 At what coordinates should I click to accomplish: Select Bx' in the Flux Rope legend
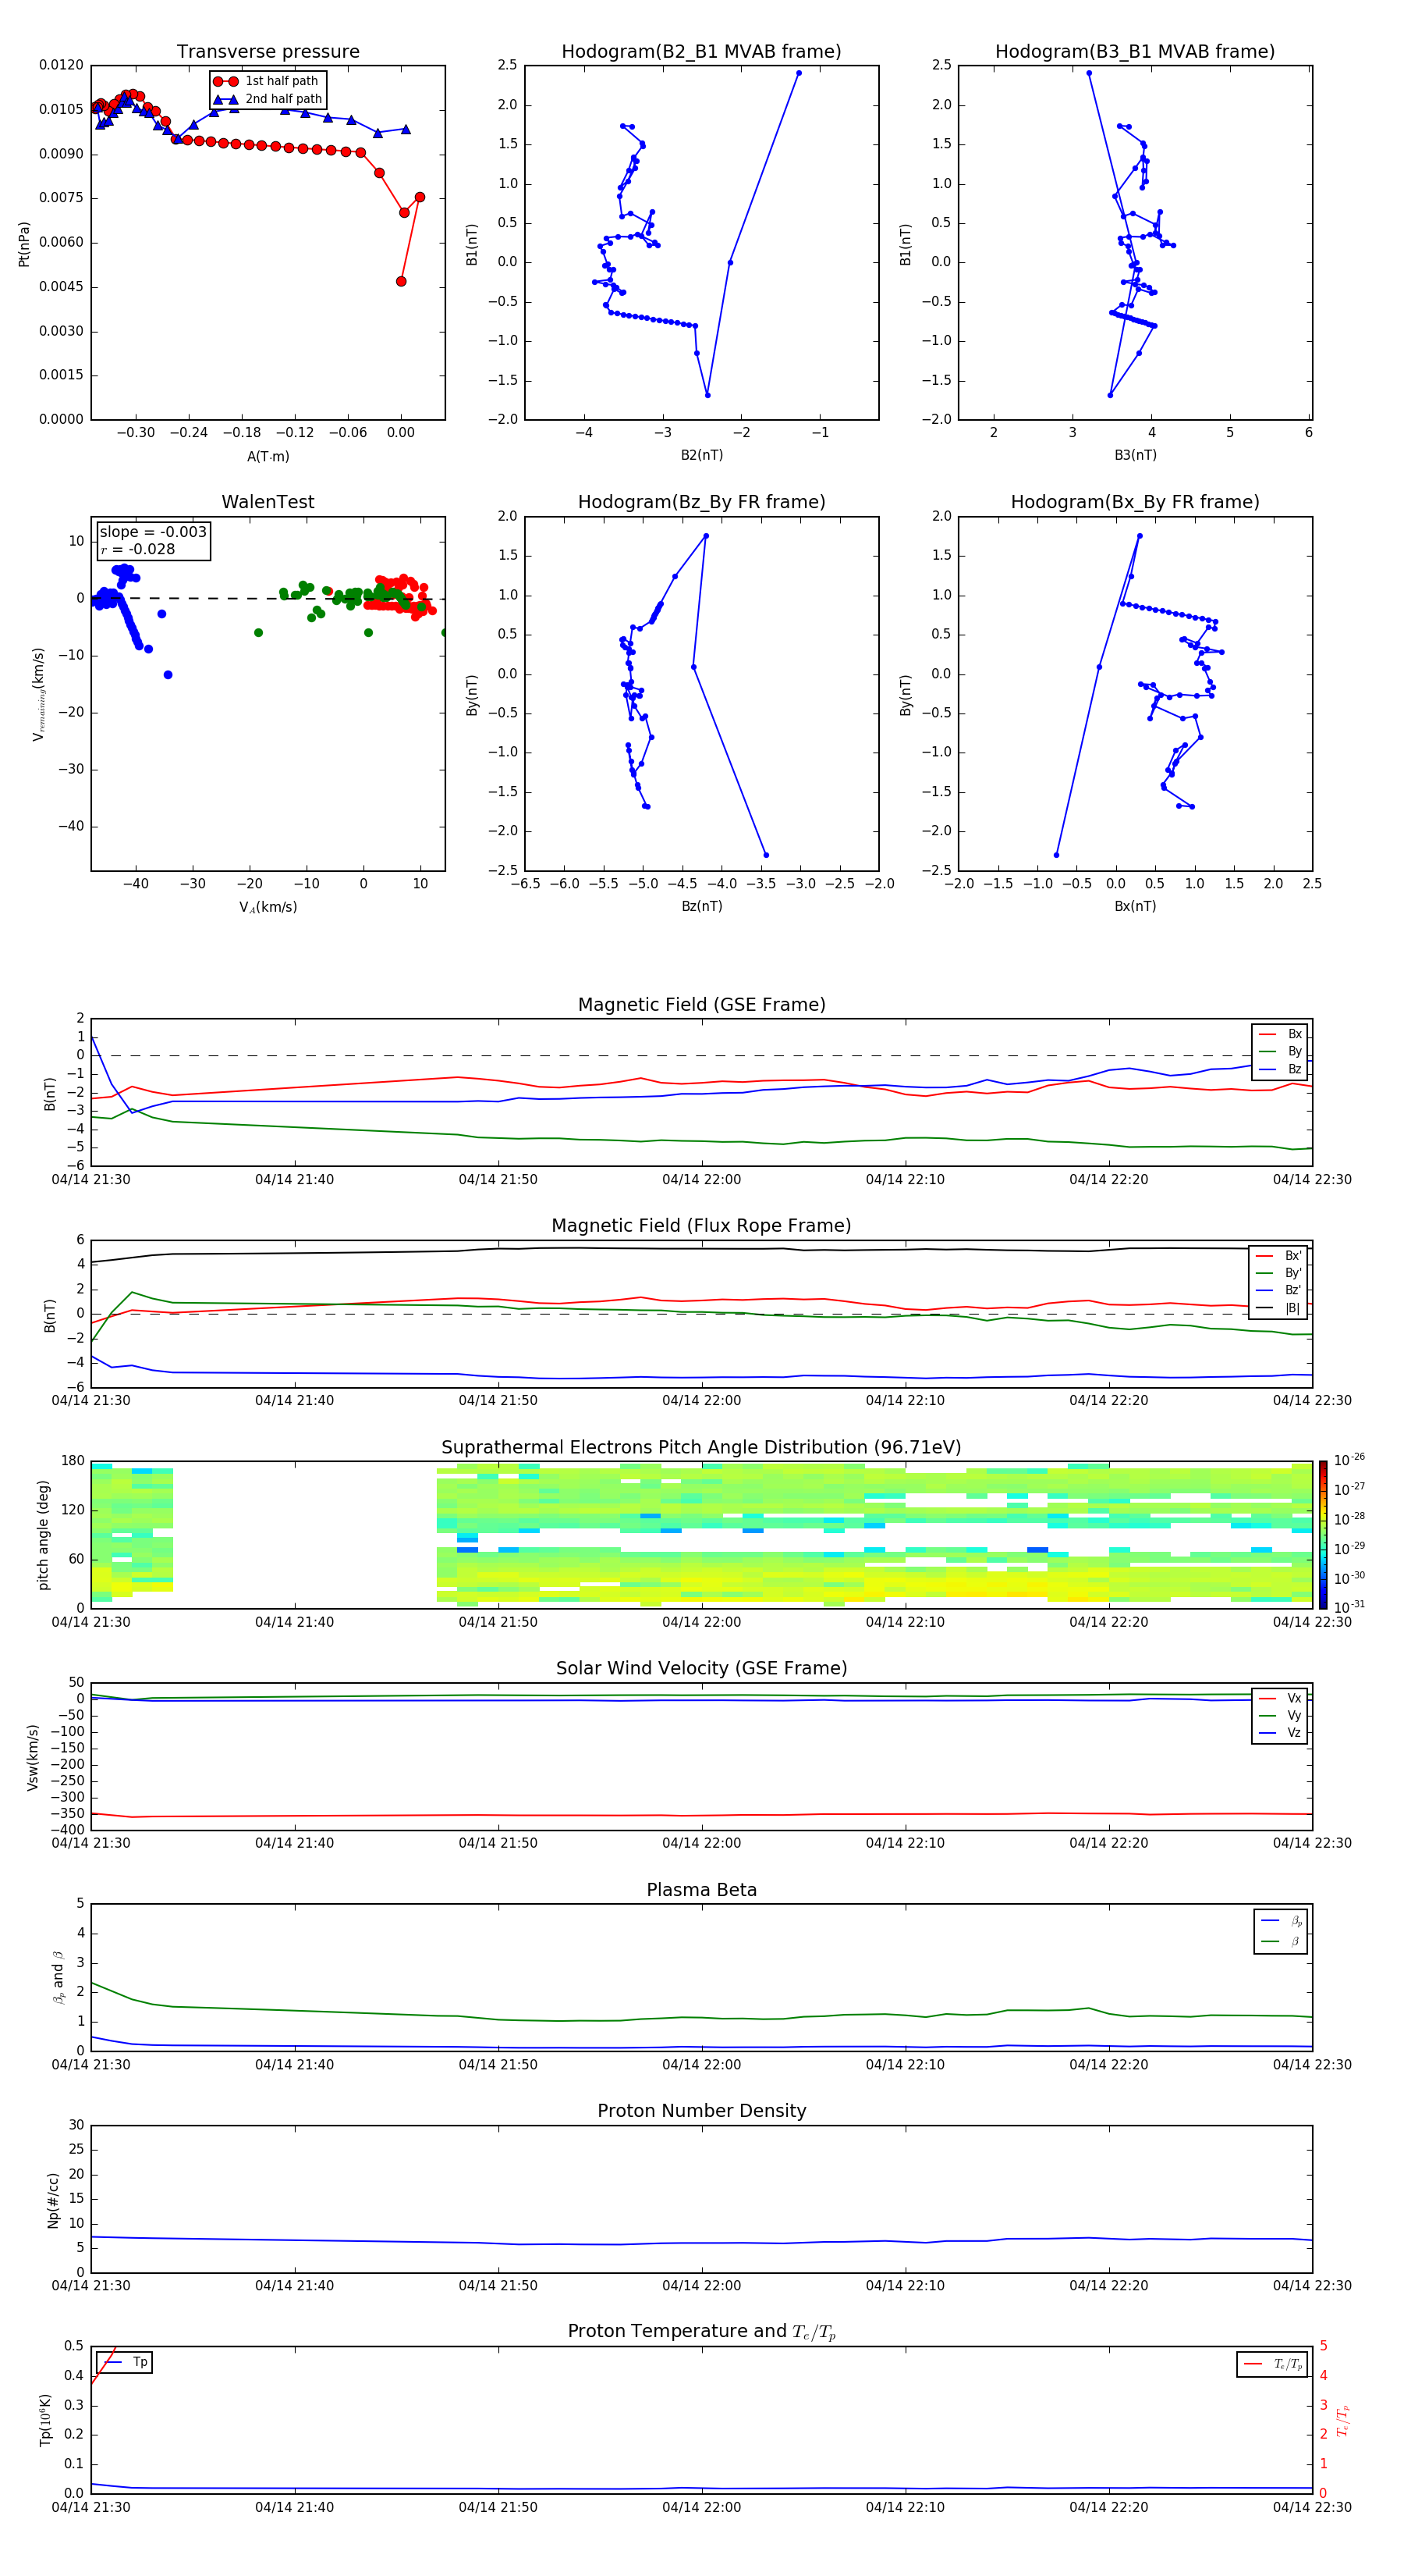point(1279,1256)
